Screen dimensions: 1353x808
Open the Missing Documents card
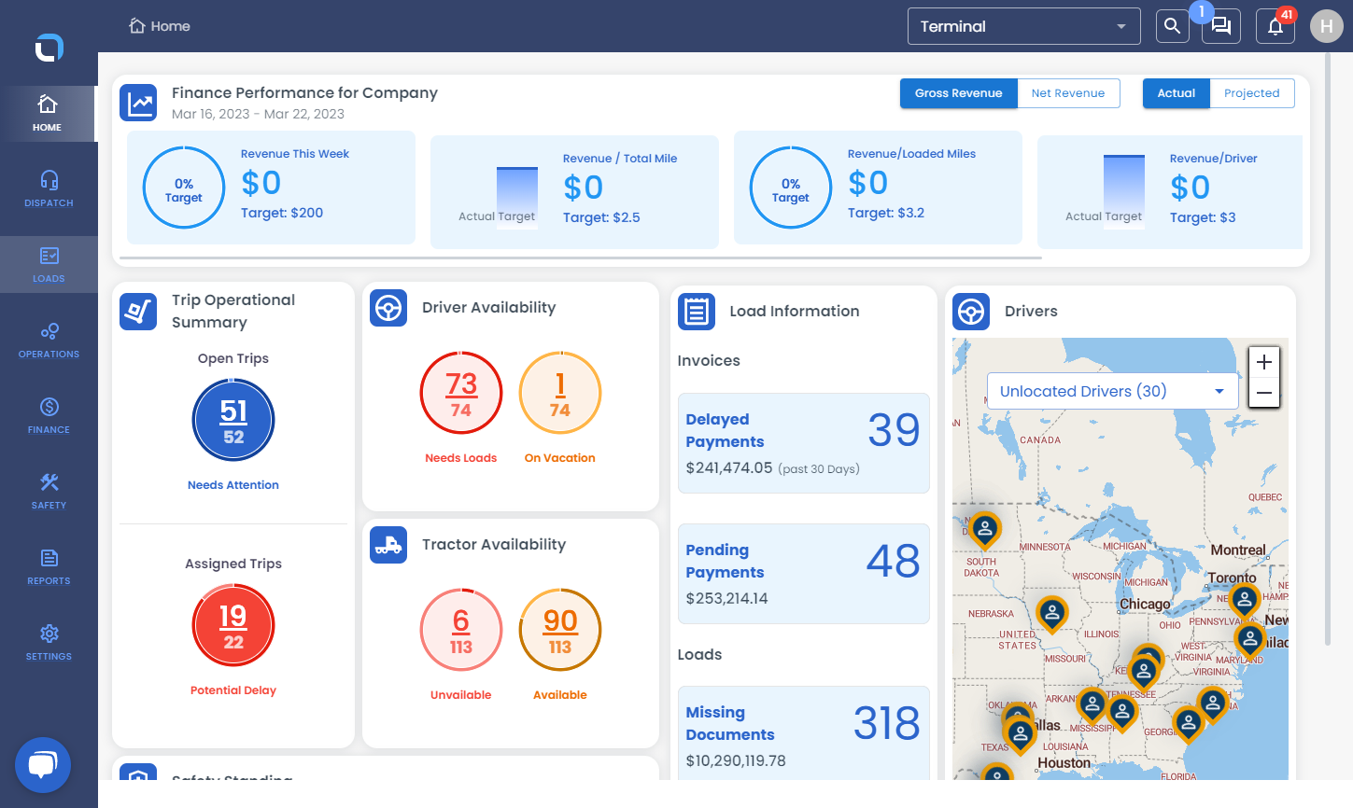tap(804, 733)
